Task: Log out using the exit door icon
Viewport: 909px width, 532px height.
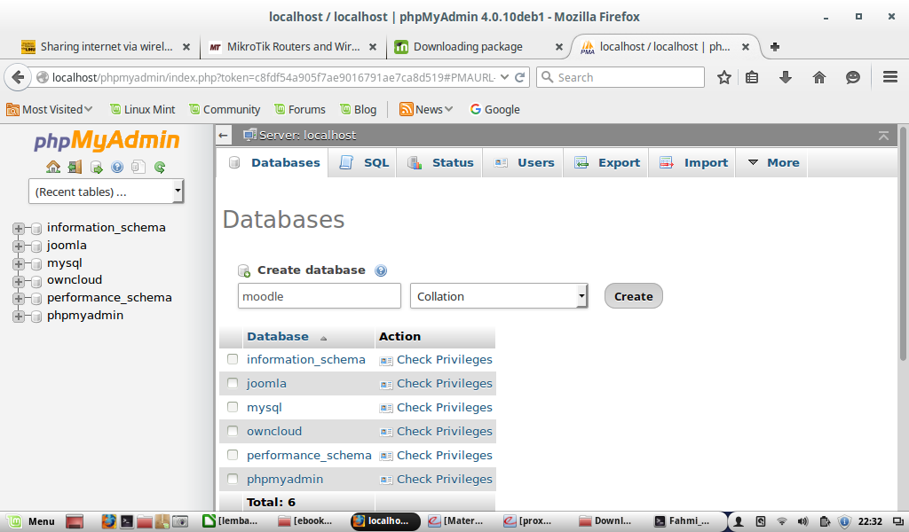Action: 74,167
